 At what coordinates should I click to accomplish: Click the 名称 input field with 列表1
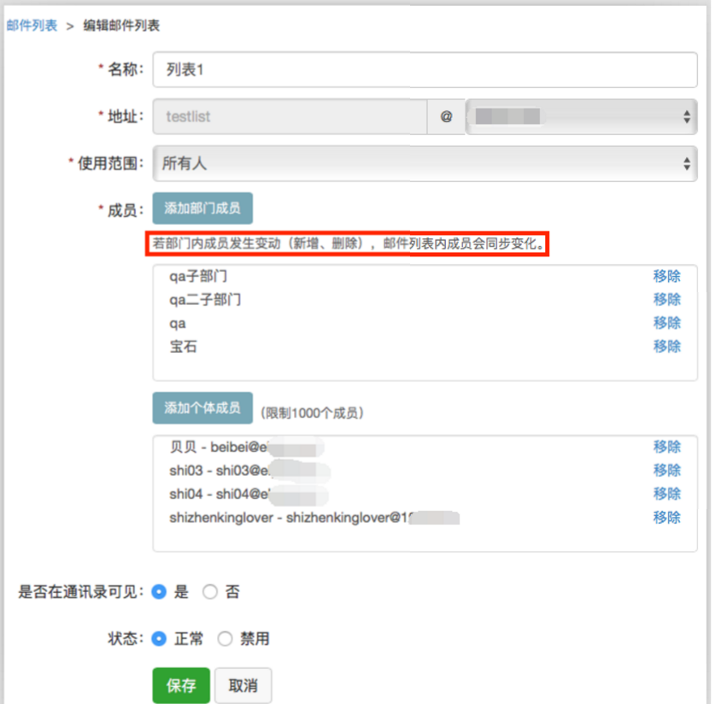(x=425, y=70)
